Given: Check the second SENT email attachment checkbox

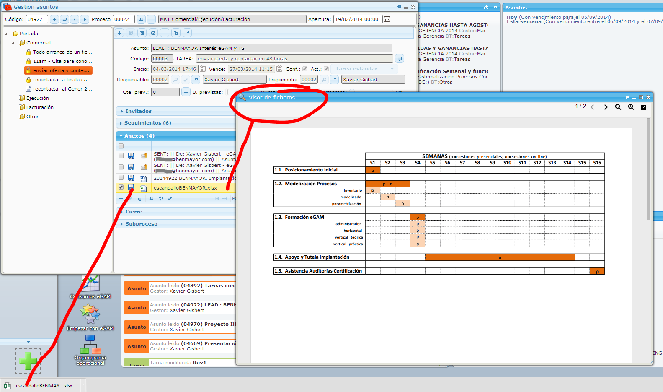Looking at the screenshot, I should [x=121, y=167].
